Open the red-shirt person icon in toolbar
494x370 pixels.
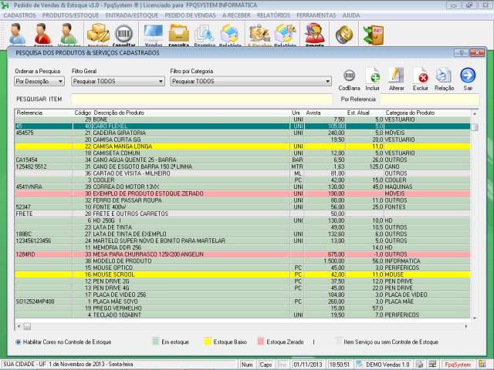43,34
